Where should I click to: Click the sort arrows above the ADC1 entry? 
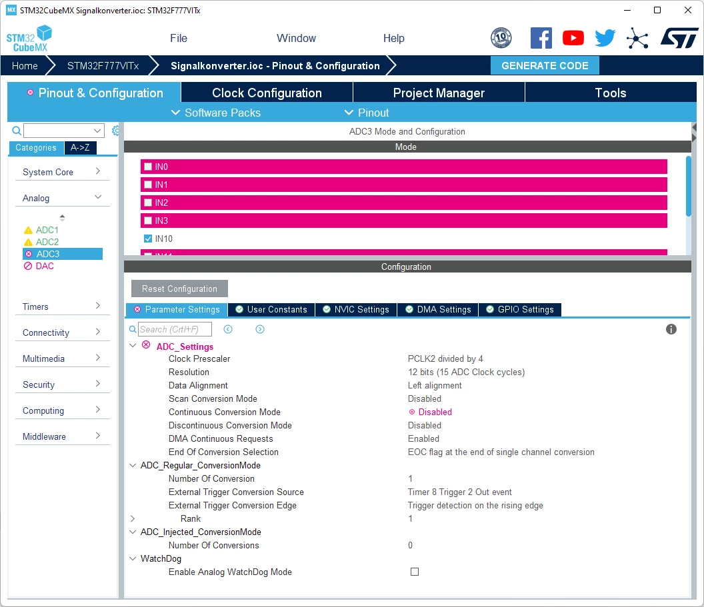(63, 218)
